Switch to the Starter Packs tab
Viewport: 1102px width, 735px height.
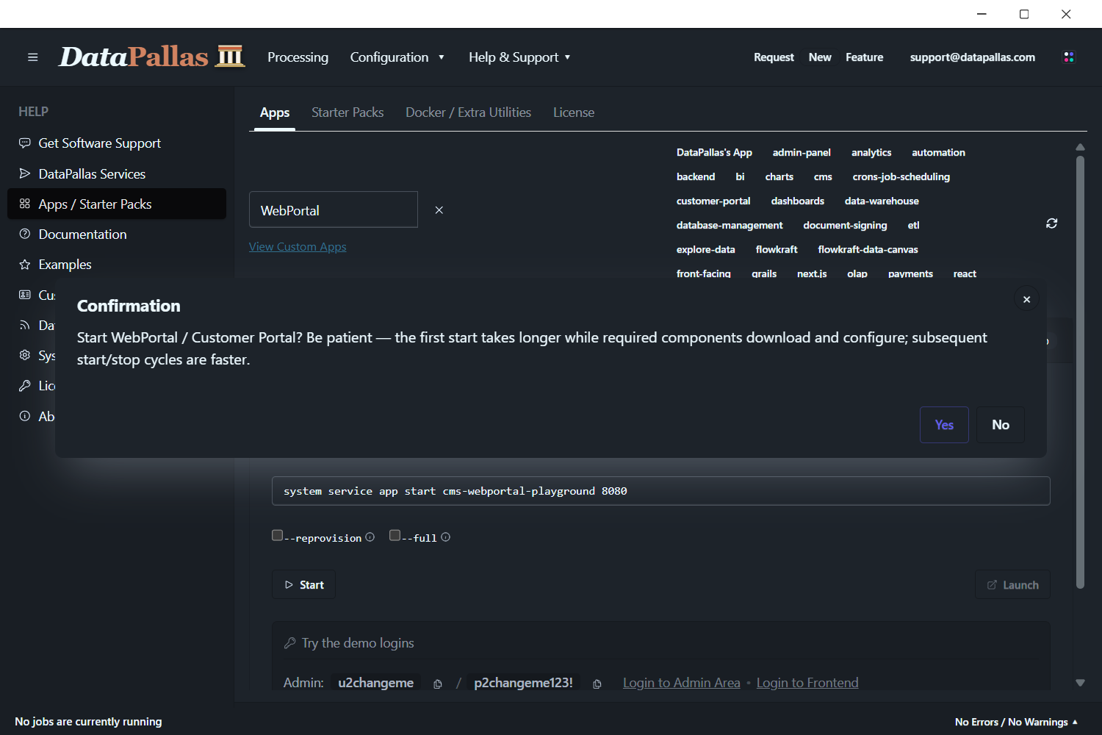click(347, 112)
